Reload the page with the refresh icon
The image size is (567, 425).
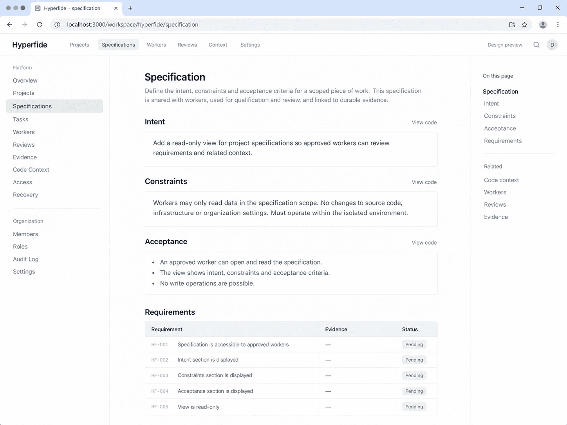pyautogui.click(x=40, y=25)
